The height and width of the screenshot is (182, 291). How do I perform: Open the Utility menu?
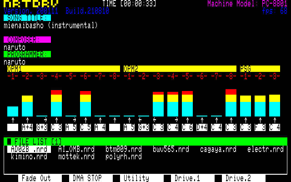pos(136,178)
